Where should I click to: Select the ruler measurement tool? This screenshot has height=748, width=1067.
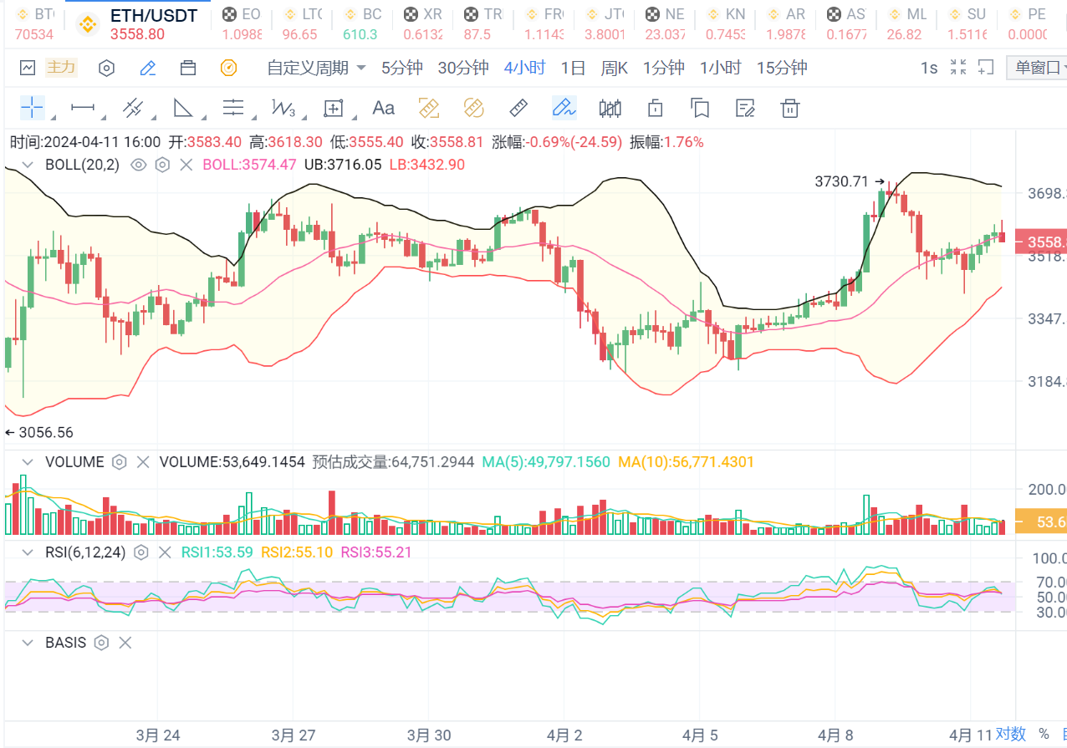518,107
